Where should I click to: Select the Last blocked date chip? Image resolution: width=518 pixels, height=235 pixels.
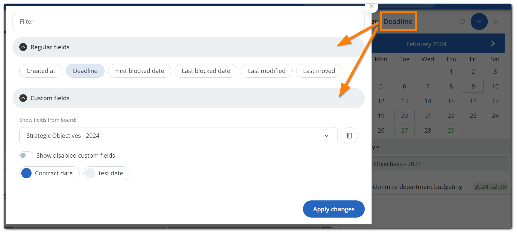pyautogui.click(x=206, y=71)
